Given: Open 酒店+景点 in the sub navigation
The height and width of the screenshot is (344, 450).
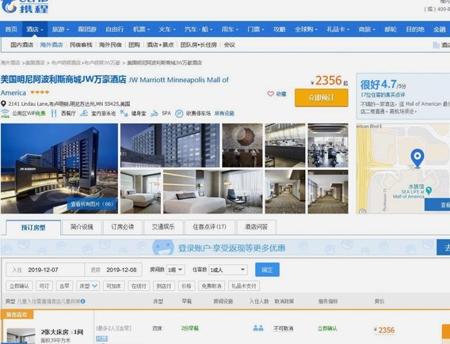Looking at the screenshot, I should click(x=160, y=45).
